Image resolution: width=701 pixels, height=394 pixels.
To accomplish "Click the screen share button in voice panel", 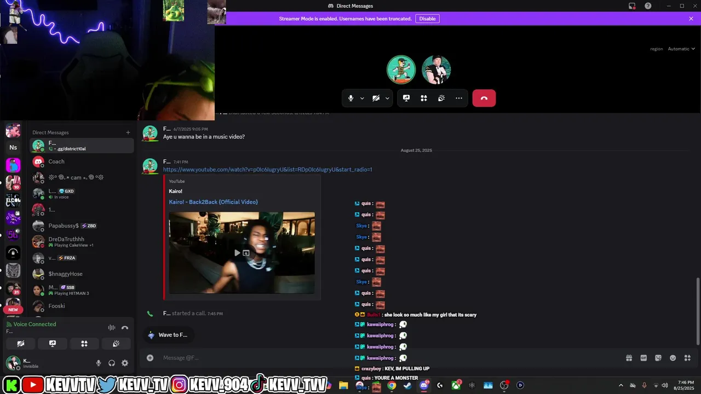I will click(53, 344).
